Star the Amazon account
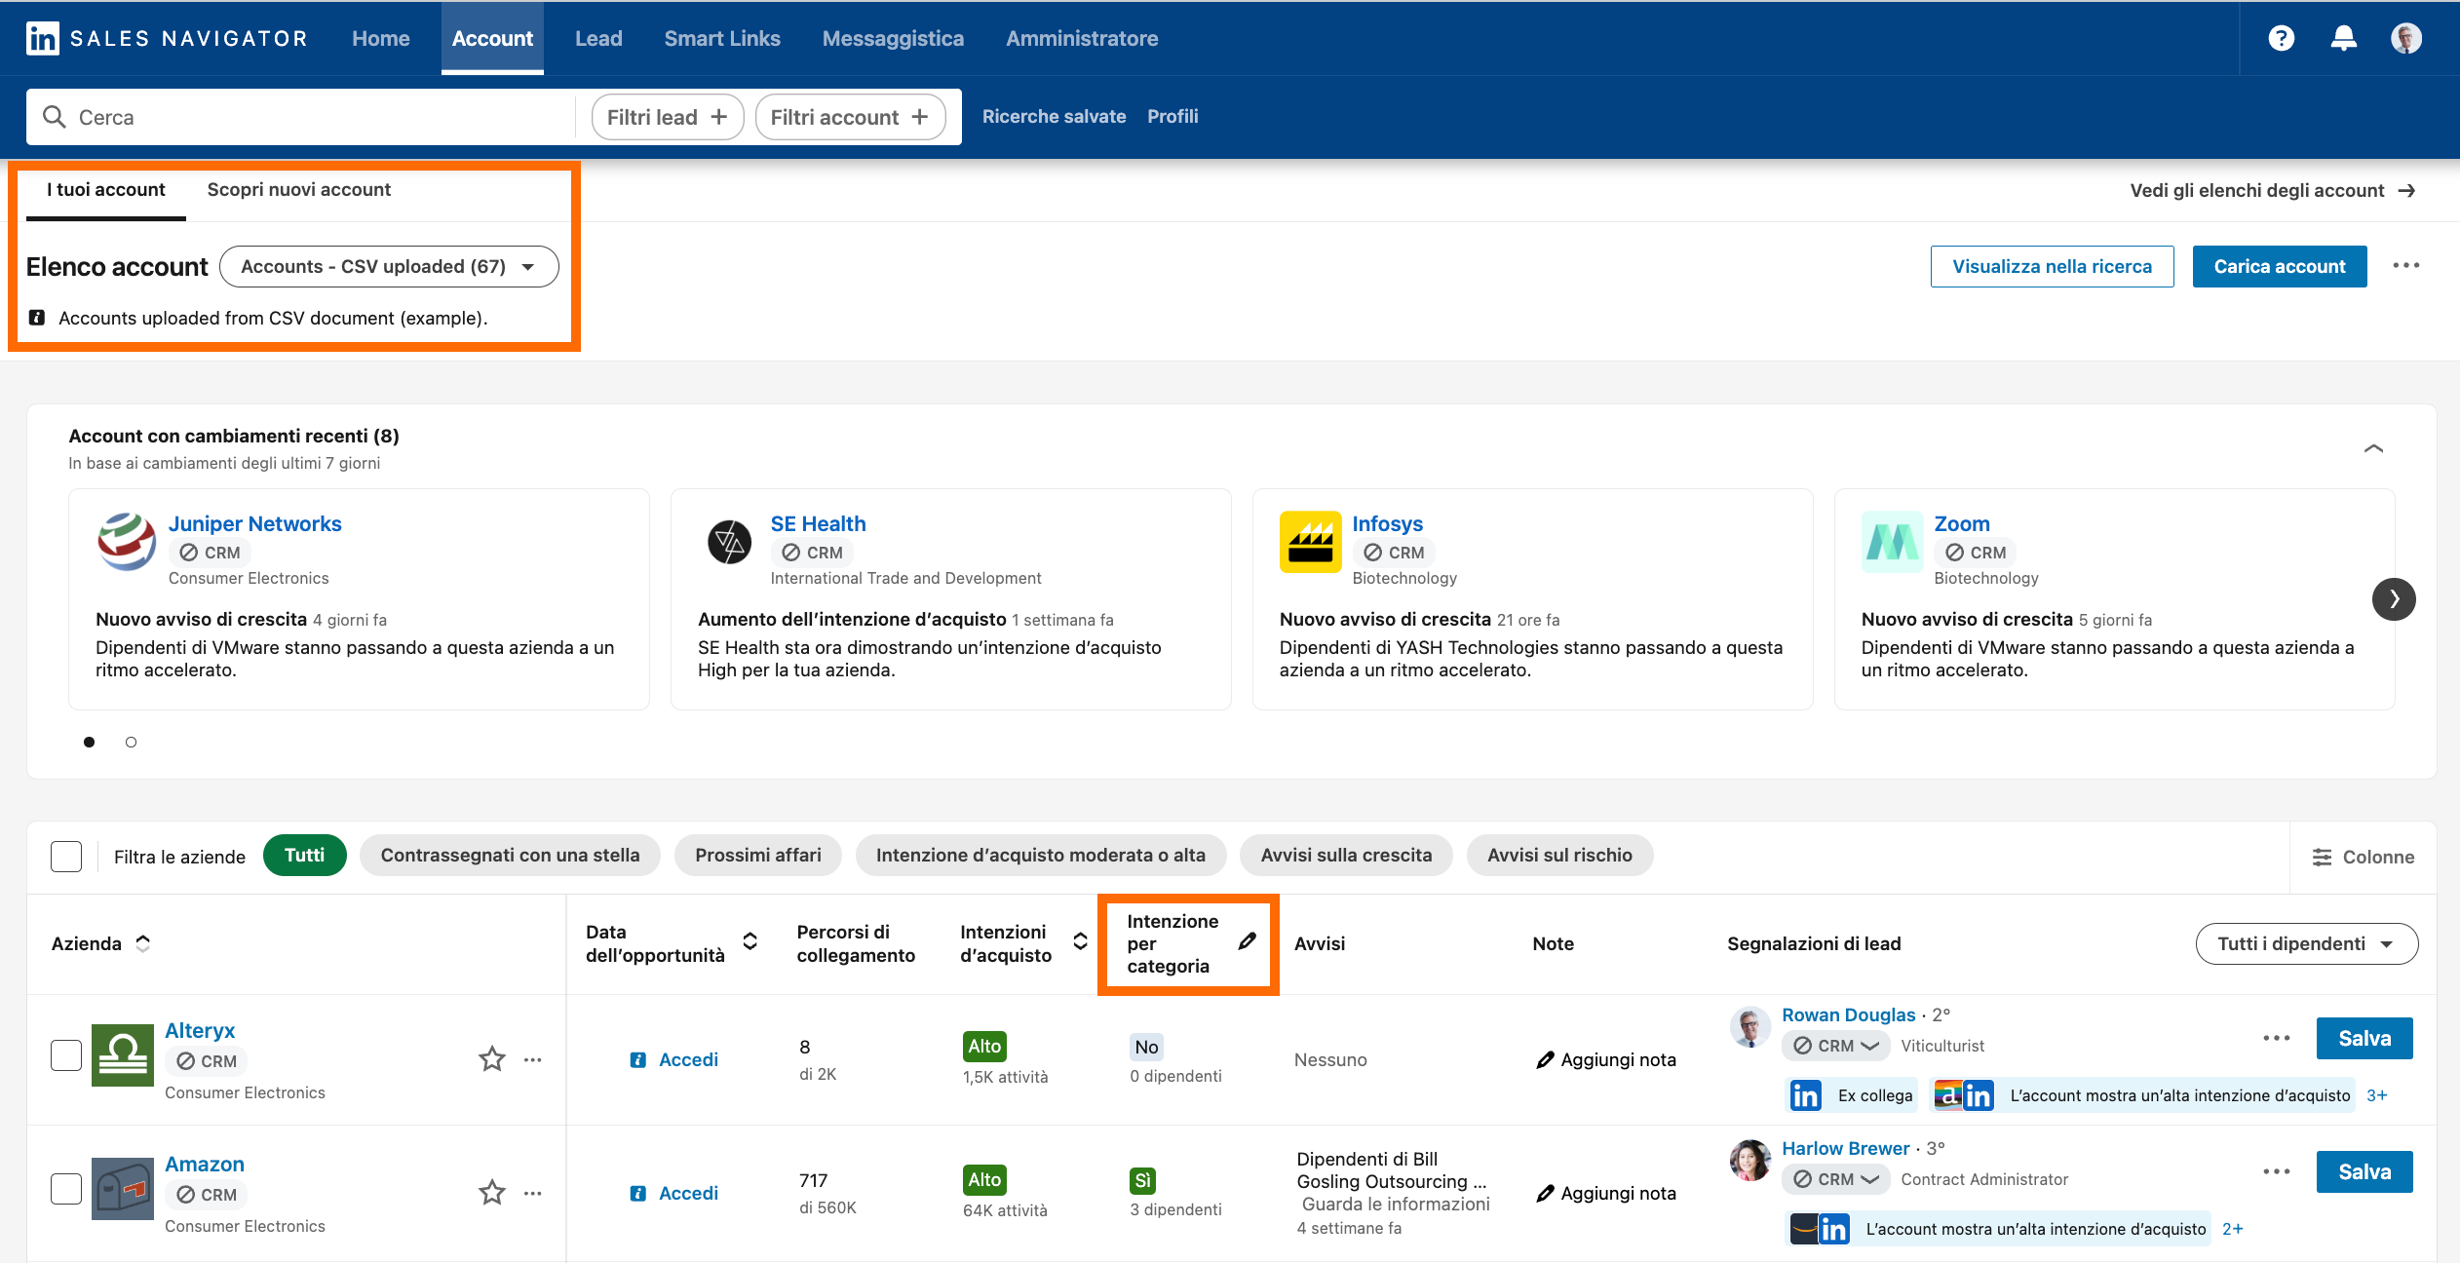The image size is (2460, 1263). click(x=492, y=1193)
